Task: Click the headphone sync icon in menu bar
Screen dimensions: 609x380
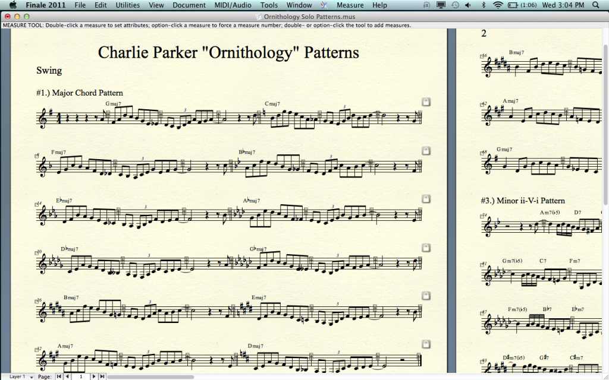Action: pos(426,5)
